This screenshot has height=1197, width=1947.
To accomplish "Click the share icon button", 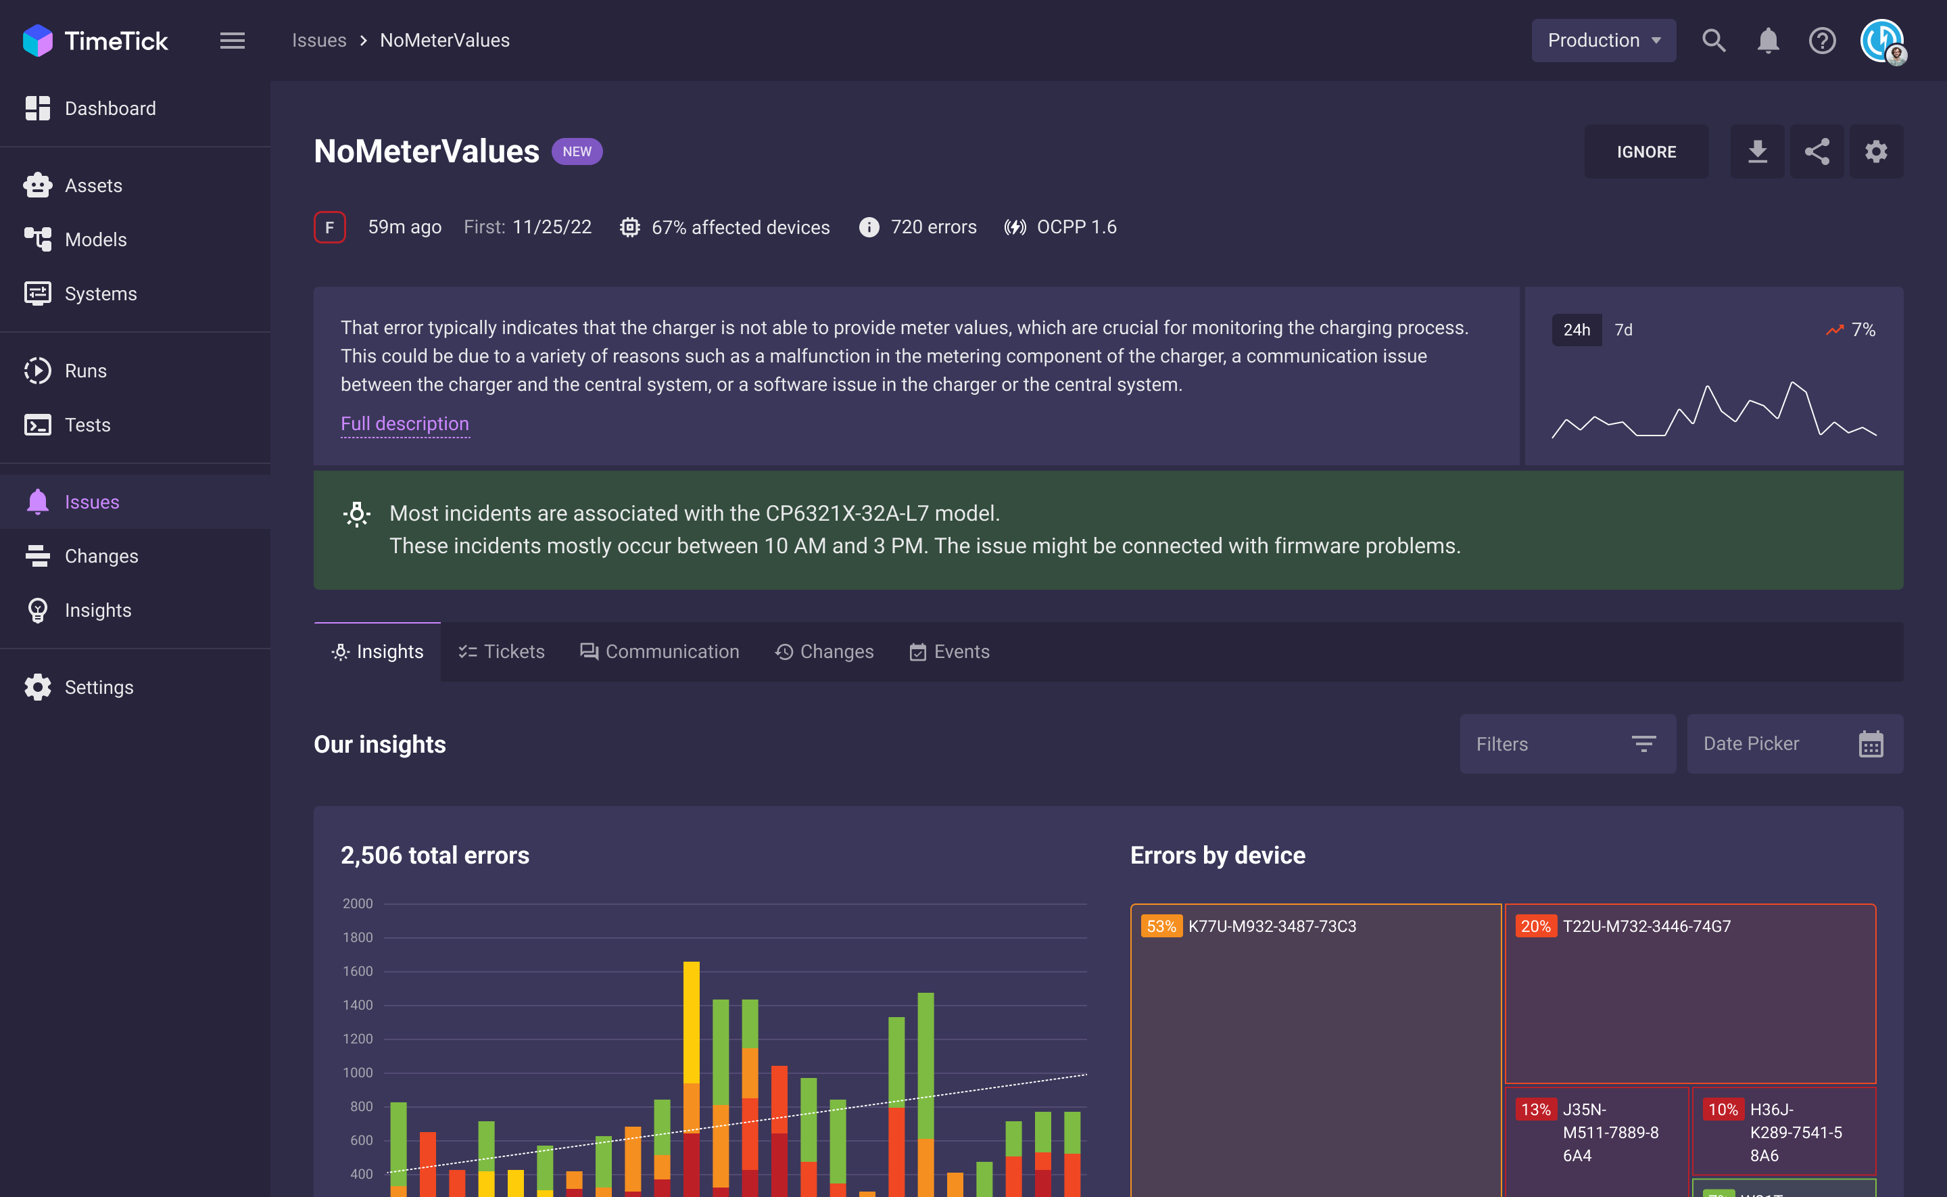I will [1817, 151].
